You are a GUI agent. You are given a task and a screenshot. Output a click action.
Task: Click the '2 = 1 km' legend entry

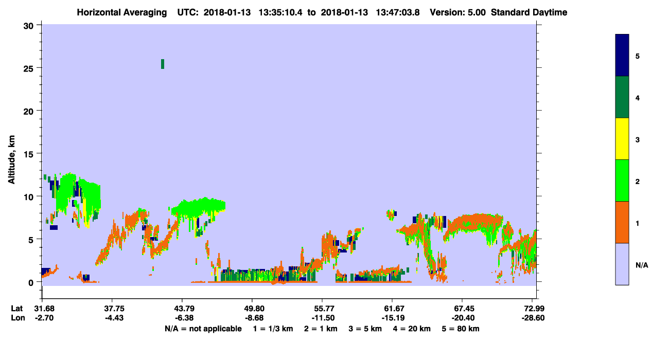tap(321, 329)
